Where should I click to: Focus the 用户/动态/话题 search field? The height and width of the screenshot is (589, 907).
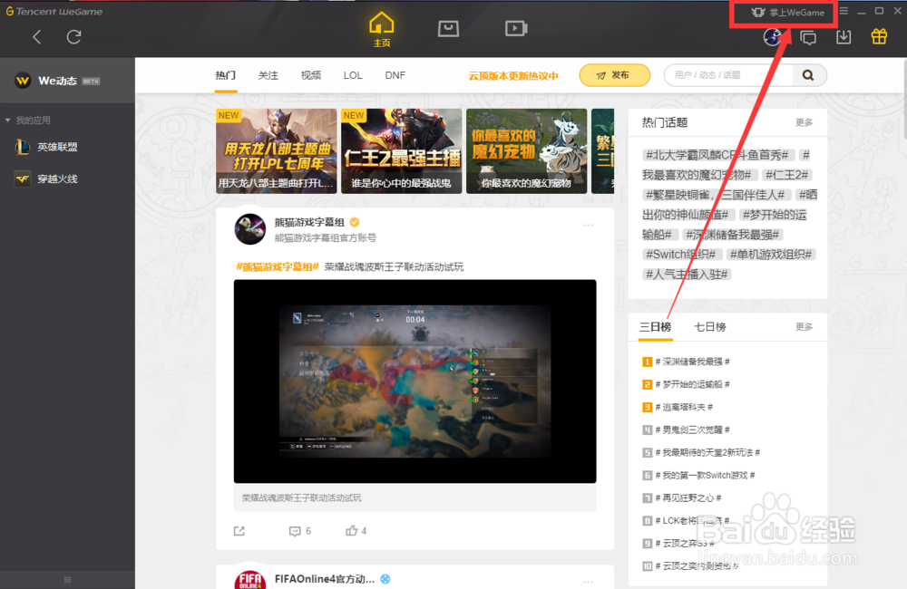(x=729, y=75)
